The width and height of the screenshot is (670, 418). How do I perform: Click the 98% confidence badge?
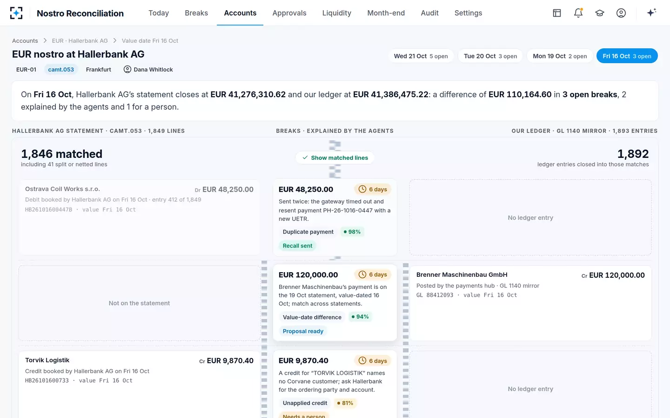pos(352,232)
